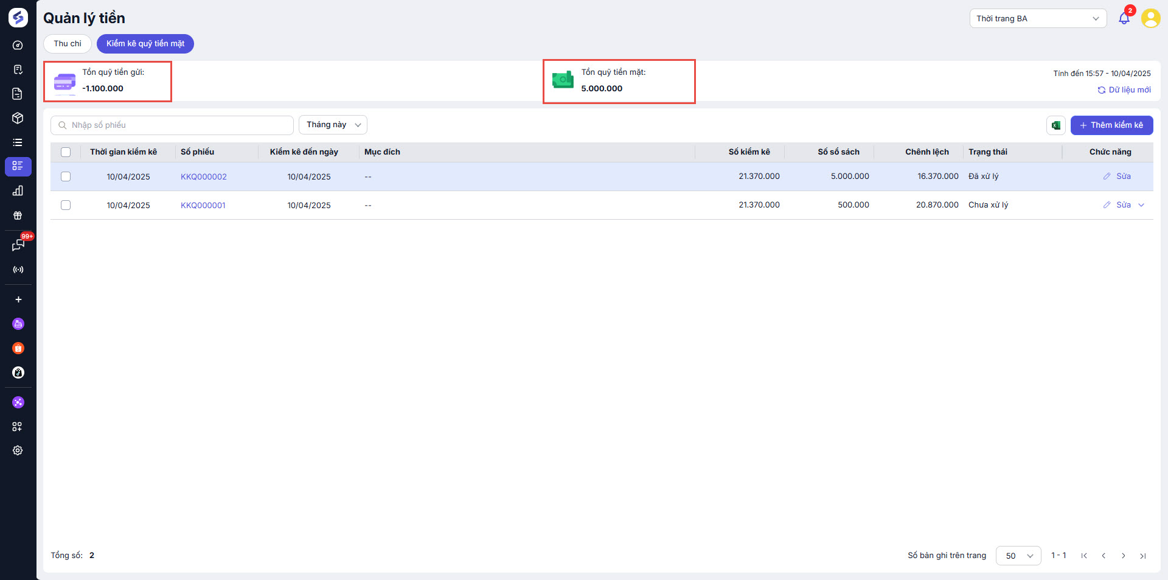Tick the checkbox for row KKQ000001
The width and height of the screenshot is (1168, 580).
[x=66, y=205]
